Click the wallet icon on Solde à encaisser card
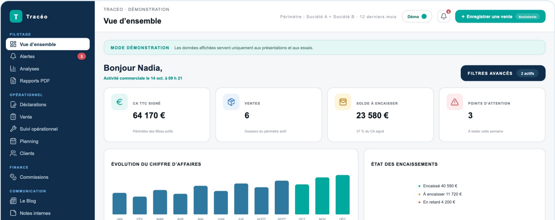555x220 pixels. click(x=343, y=102)
